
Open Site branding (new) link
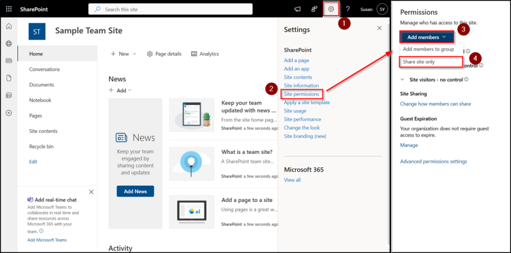coord(305,136)
